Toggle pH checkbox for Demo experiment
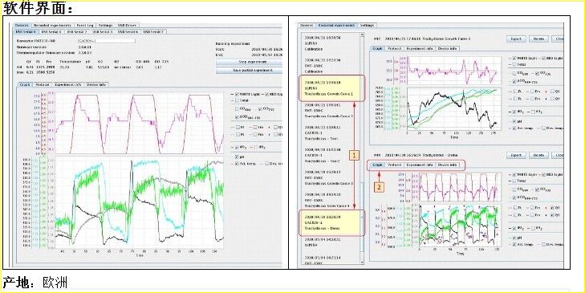Screen dimensions: 585x293 coord(515,238)
